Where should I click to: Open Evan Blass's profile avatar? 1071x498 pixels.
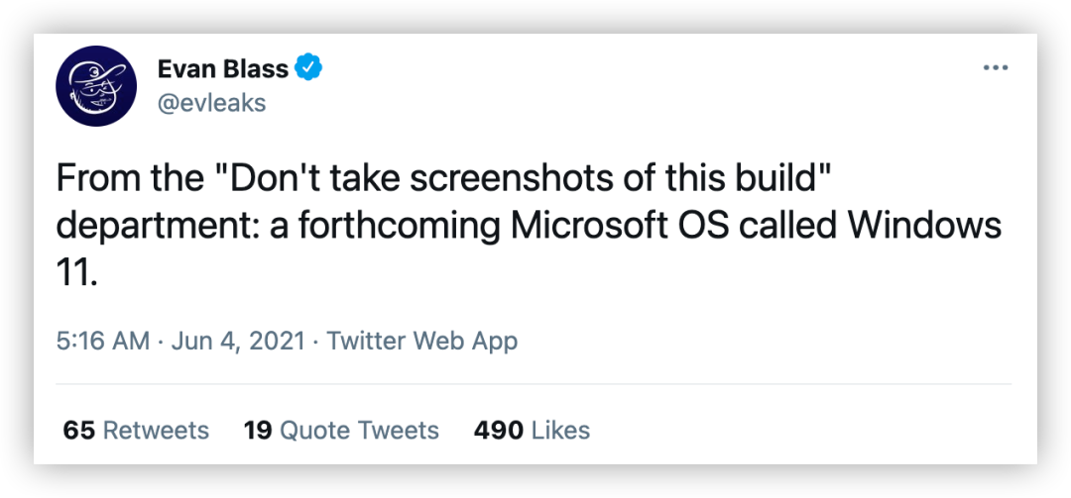point(95,87)
